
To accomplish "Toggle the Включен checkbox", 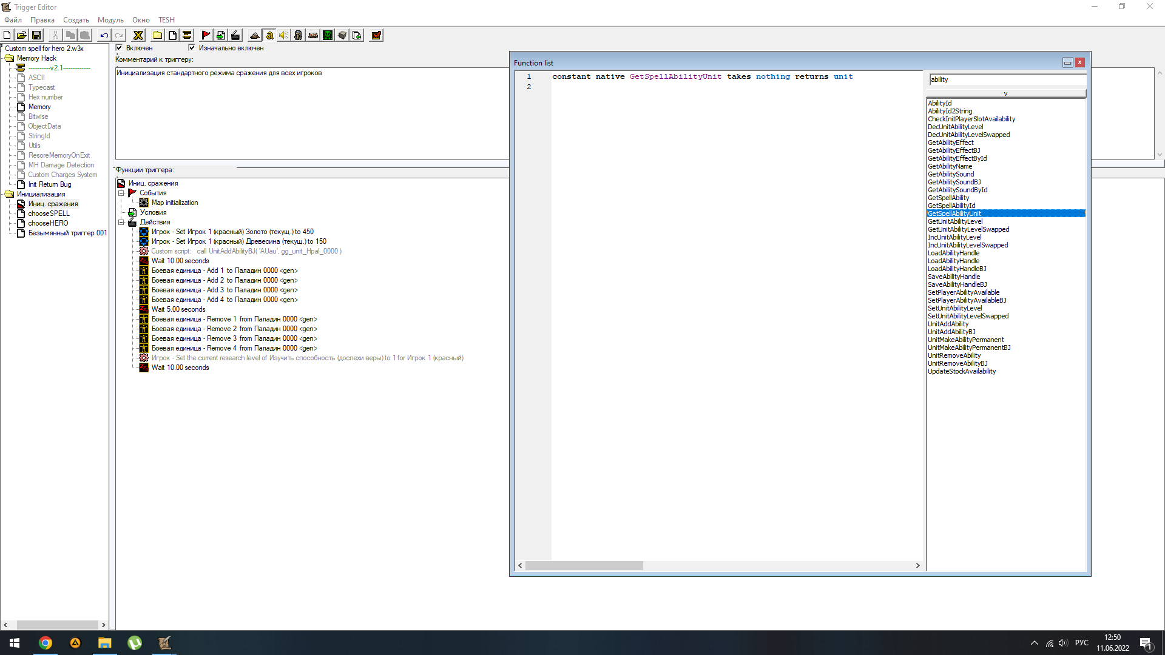I will [120, 47].
